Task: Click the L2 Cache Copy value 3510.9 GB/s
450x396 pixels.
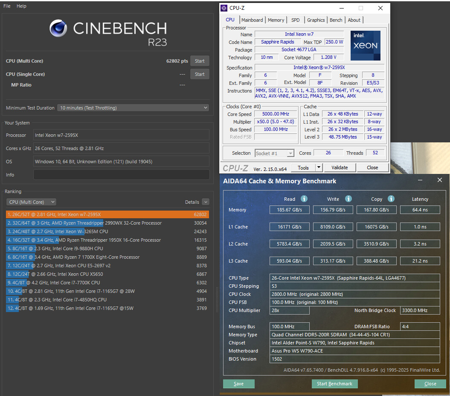Action: (376, 244)
